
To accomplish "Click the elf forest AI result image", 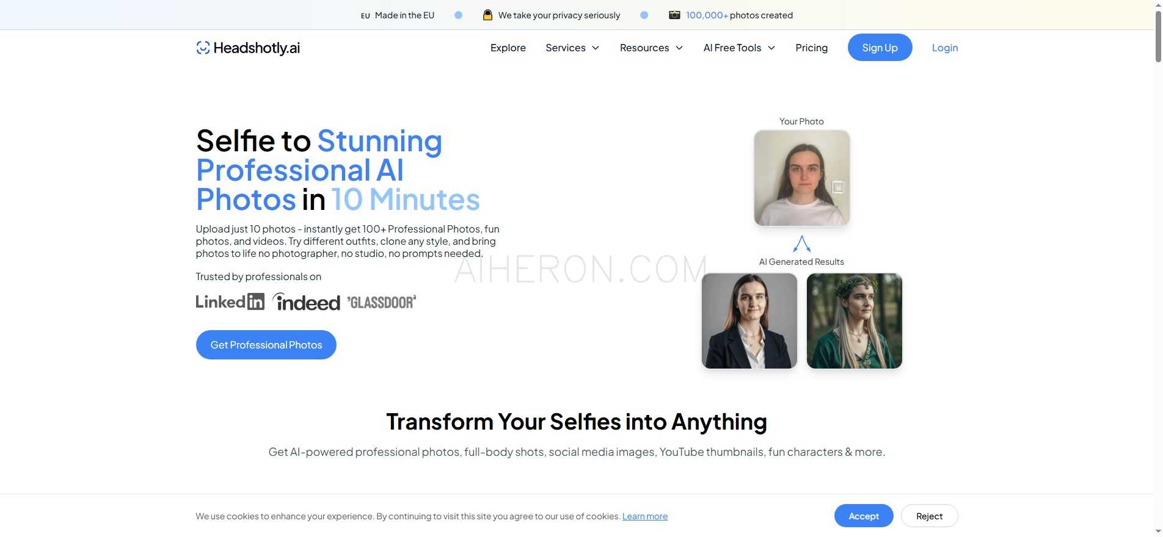I will [x=855, y=321].
